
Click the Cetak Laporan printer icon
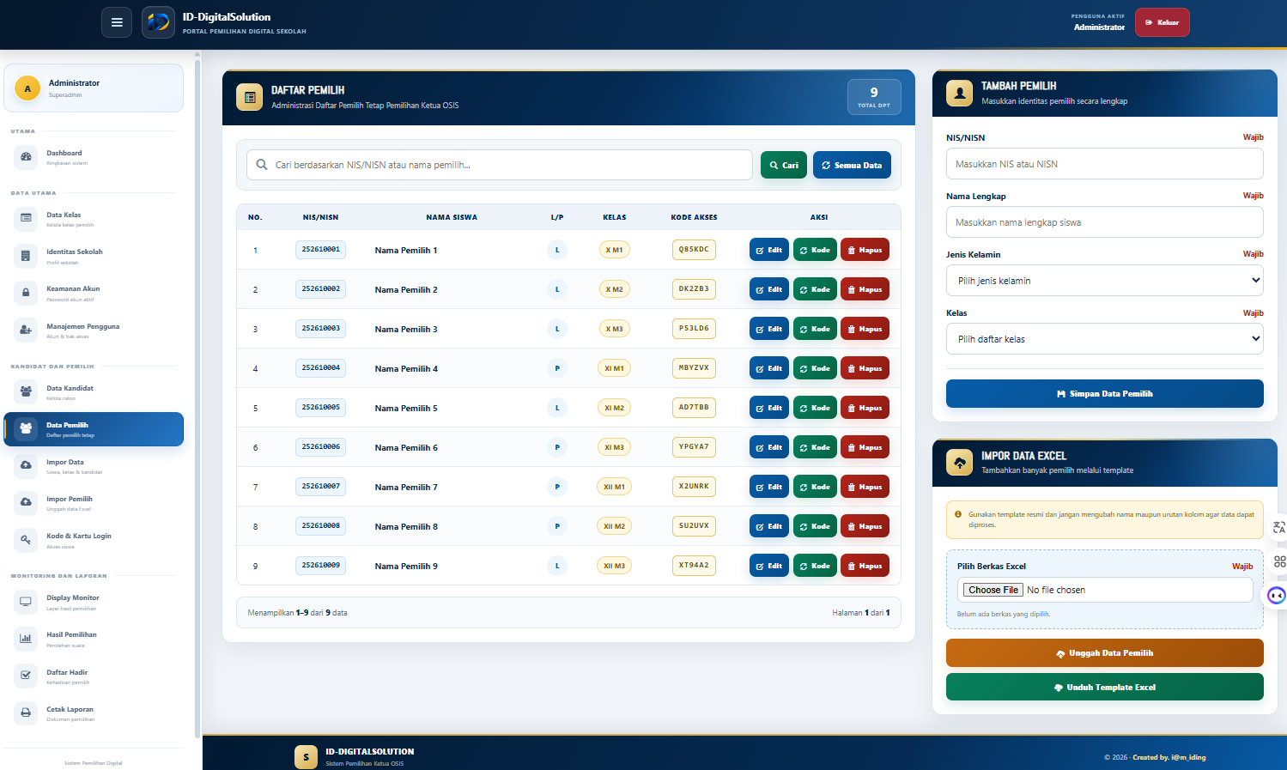click(26, 712)
